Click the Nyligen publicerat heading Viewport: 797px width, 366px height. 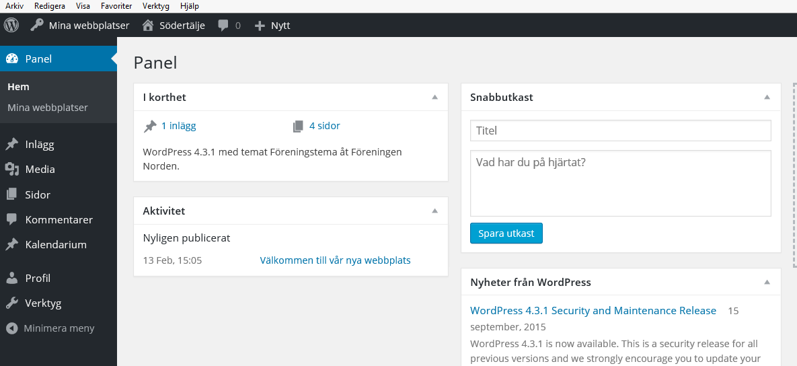click(186, 238)
